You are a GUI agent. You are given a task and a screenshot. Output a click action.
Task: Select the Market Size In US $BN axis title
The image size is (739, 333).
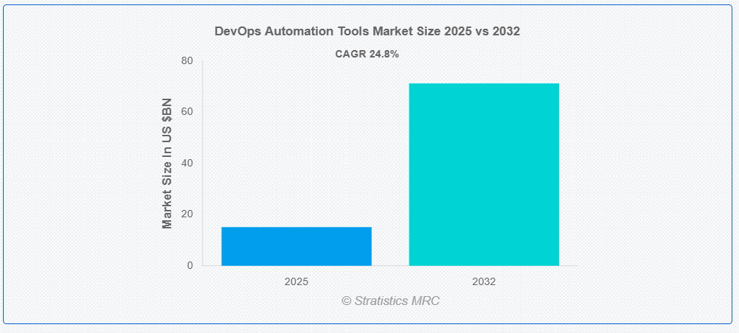[167, 164]
